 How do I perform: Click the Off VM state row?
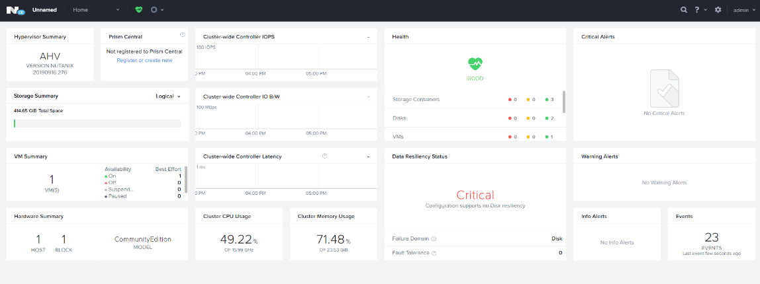click(143, 182)
